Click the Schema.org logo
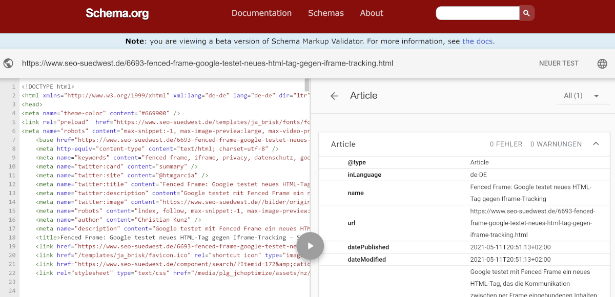Image resolution: width=615 pixels, height=297 pixels. (x=117, y=13)
